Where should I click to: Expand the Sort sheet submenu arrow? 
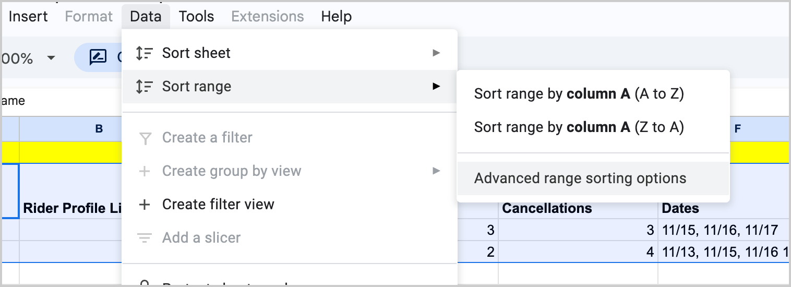point(436,53)
